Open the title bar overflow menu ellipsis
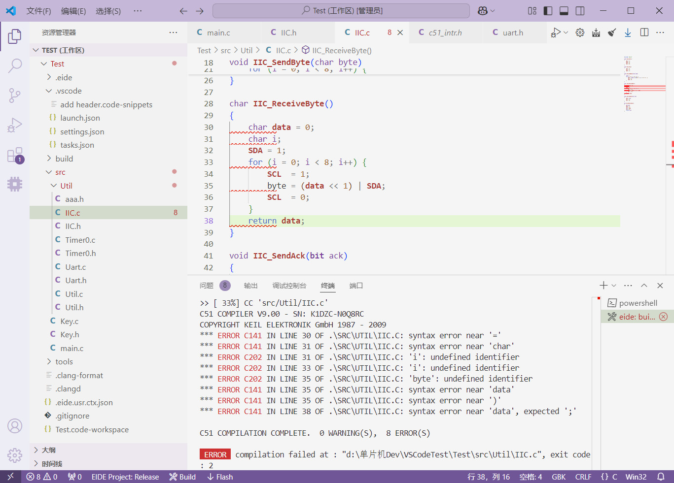The image size is (674, 483). (x=138, y=11)
